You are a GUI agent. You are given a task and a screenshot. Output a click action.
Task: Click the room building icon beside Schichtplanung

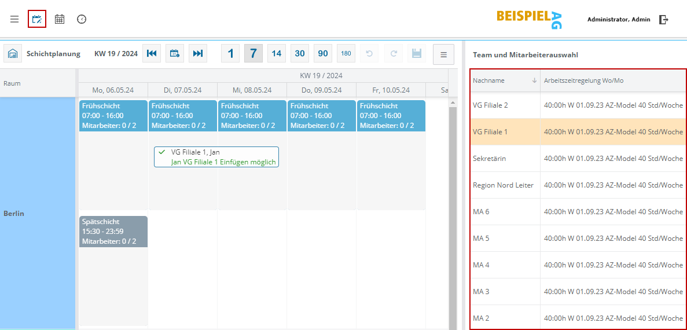coord(13,53)
